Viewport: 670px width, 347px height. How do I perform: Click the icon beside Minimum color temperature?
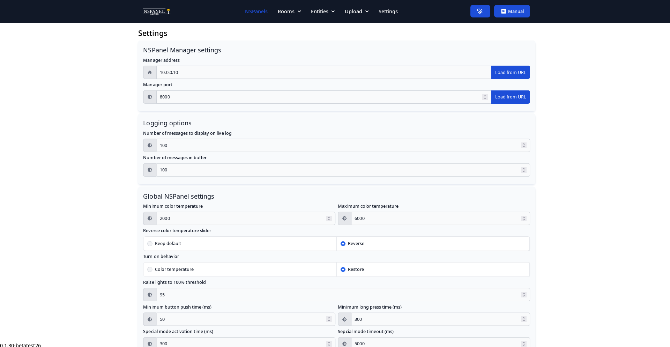pos(150,219)
